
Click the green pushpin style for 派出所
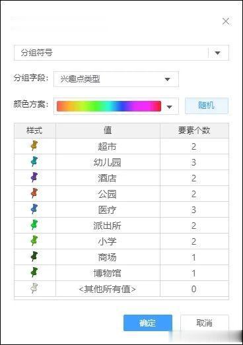pos(34,225)
